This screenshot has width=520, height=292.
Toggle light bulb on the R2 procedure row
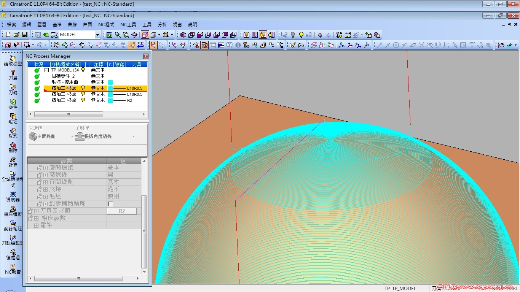pos(83,100)
